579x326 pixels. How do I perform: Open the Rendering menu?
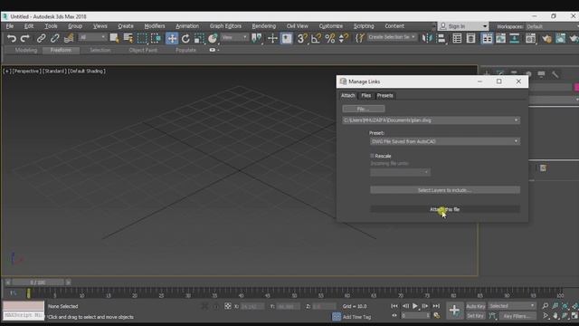click(x=263, y=26)
